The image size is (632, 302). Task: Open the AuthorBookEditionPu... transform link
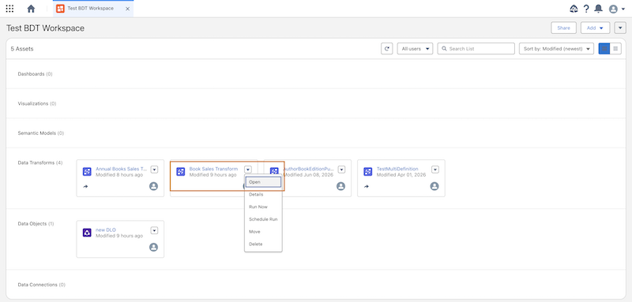coord(310,169)
